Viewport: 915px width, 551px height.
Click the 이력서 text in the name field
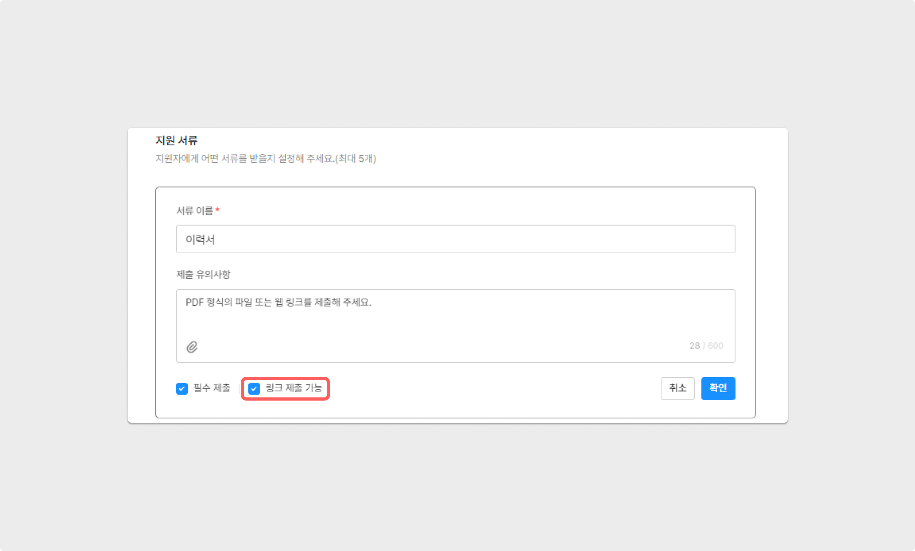click(200, 239)
